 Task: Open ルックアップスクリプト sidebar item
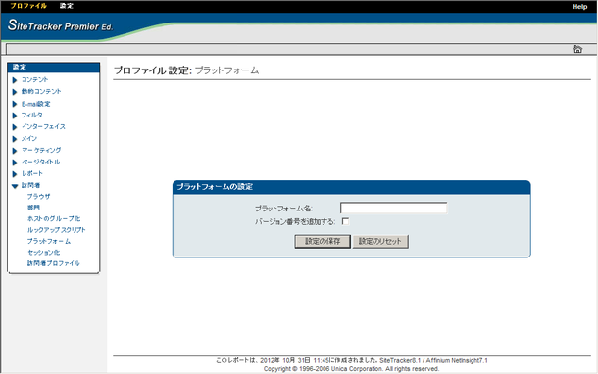(57, 230)
